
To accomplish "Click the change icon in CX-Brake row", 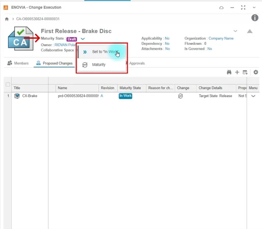I will click(181, 96).
